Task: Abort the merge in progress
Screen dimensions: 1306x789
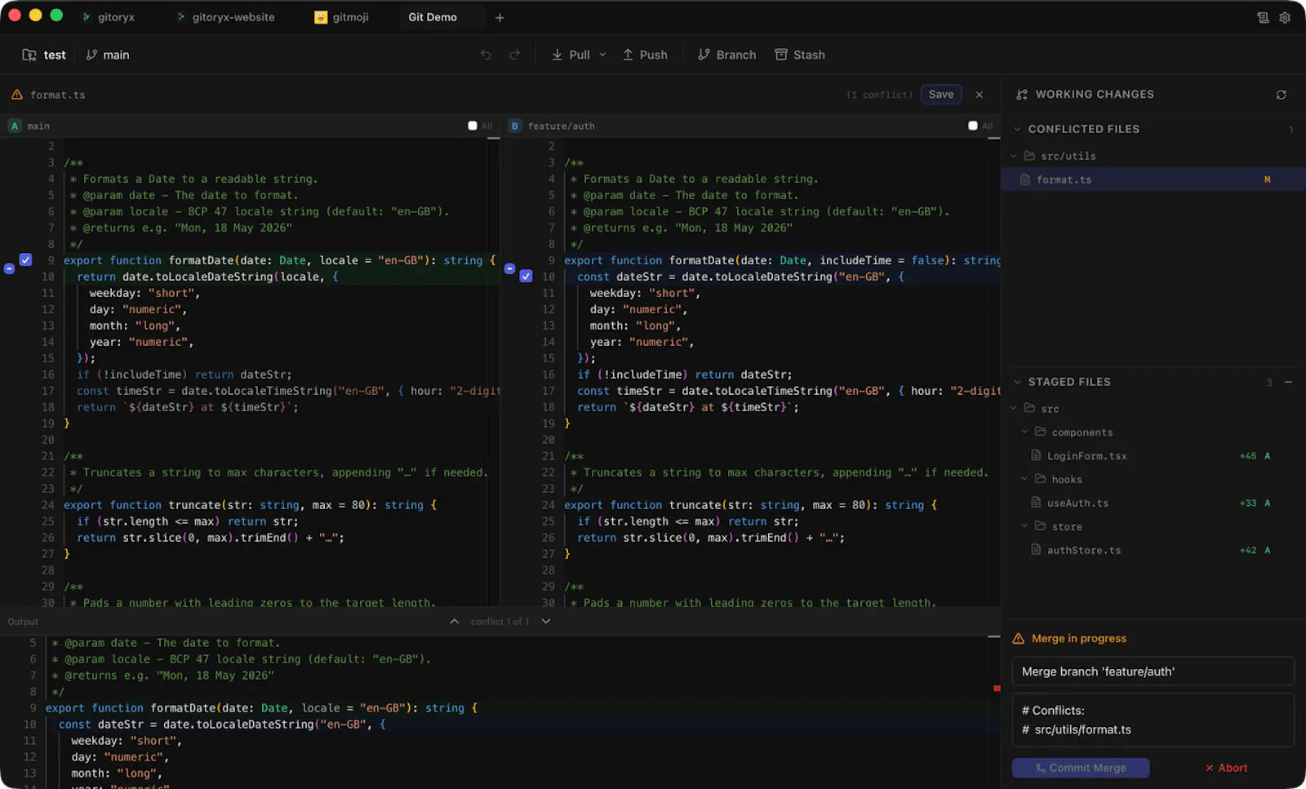Action: (x=1226, y=768)
